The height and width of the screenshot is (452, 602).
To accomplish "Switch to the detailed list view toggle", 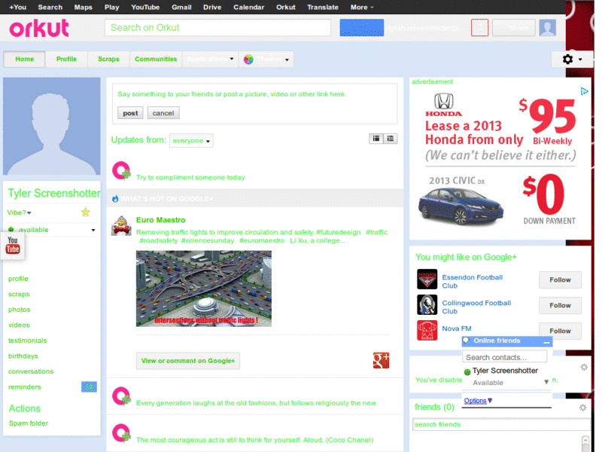I will pos(391,139).
